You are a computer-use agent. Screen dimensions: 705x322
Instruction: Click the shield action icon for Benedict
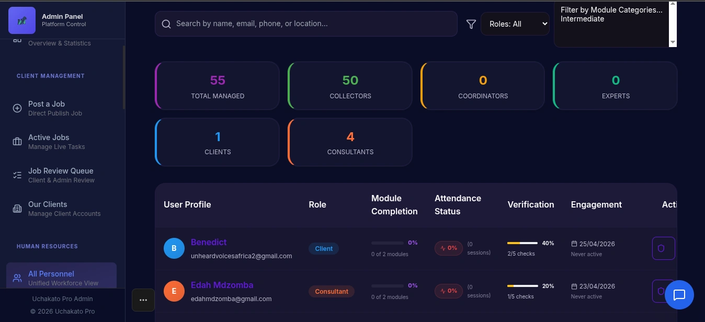pos(663,248)
